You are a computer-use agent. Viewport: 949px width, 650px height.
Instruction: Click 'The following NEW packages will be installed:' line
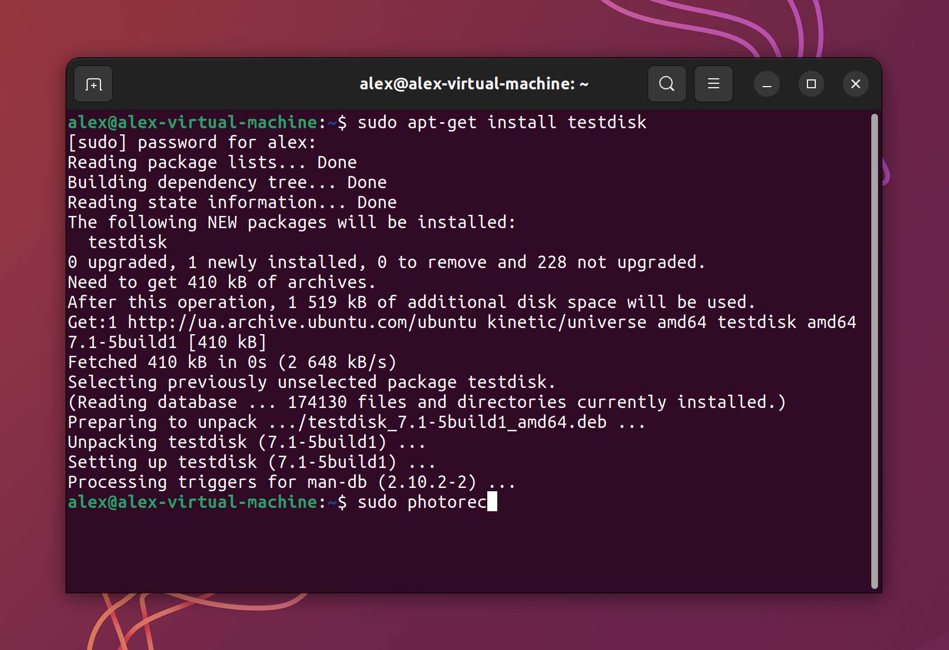(x=292, y=222)
